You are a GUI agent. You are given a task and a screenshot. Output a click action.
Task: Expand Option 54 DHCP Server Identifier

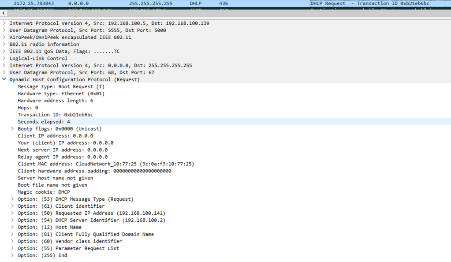coord(13,220)
